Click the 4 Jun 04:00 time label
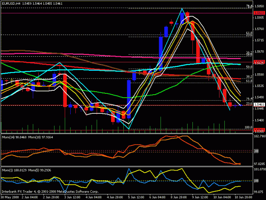Image resolution: width=266 pixels, height=200 pixels. coord(94,197)
